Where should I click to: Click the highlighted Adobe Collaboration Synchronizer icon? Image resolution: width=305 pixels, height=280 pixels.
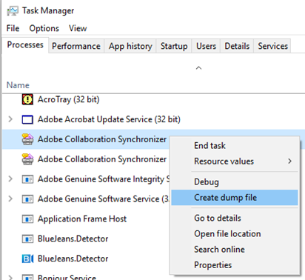pyautogui.click(x=27, y=139)
